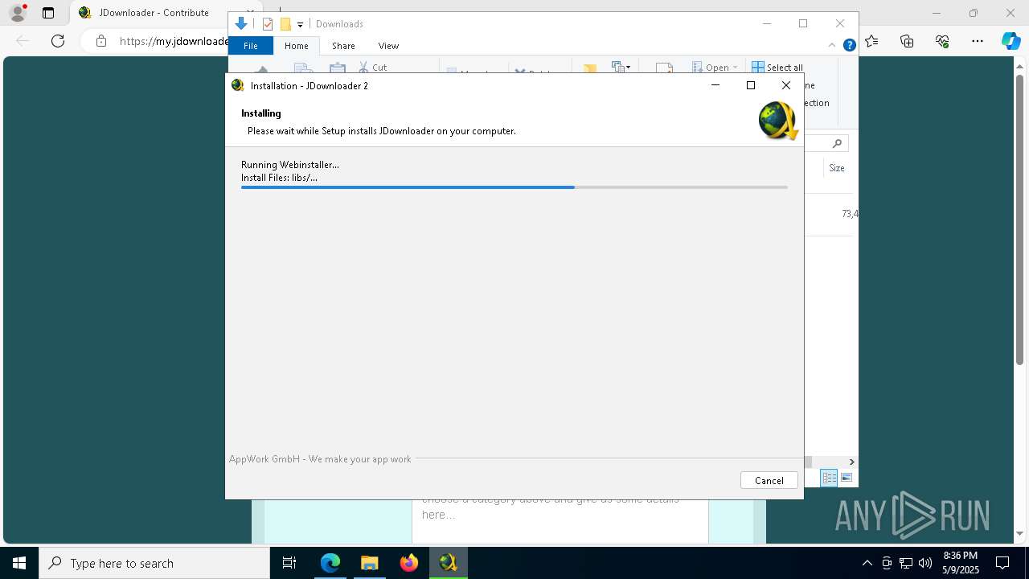Open Firefox from the taskbar
The image size is (1029, 579).
[x=409, y=563]
